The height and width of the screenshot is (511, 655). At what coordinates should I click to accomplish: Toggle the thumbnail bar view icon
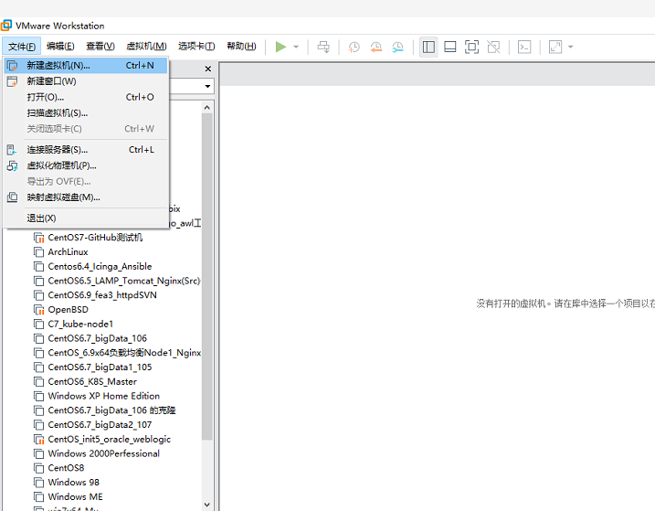pyautogui.click(x=449, y=47)
